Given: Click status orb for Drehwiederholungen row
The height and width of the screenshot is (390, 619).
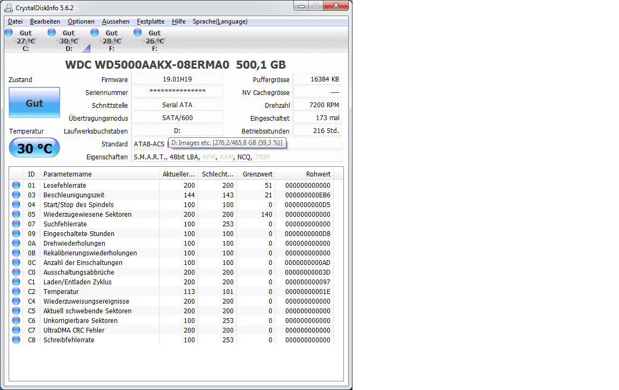Looking at the screenshot, I should coord(16,242).
